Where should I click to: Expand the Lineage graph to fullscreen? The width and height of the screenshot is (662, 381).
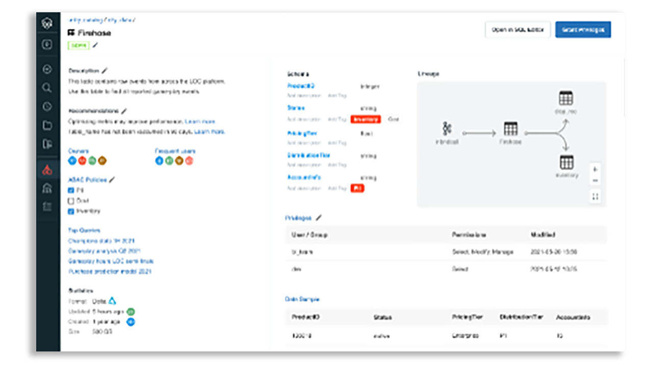pos(595,196)
